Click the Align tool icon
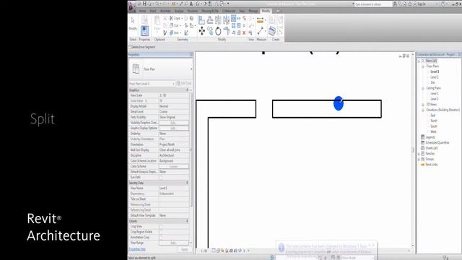The image size is (462, 260). pyautogui.click(x=201, y=20)
